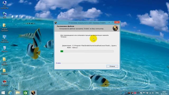Click the pink-red circular tray icon
This screenshot has width=169, height=95.
[135, 93]
